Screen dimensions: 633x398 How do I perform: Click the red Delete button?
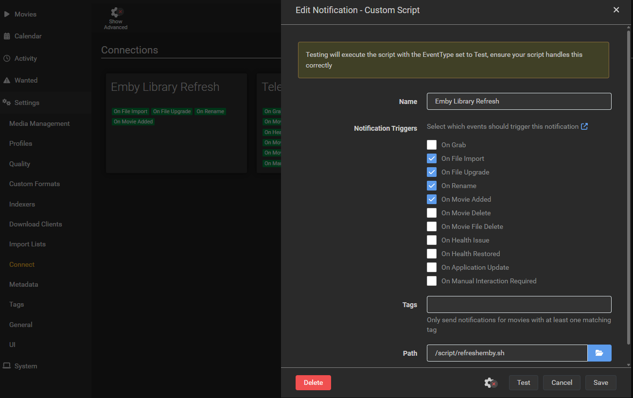pyautogui.click(x=313, y=382)
